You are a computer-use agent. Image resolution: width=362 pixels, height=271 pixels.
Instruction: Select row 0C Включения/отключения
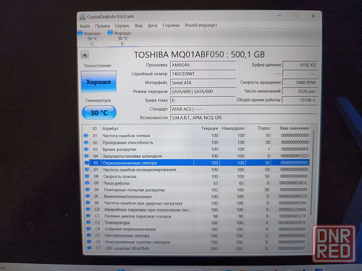click(197, 197)
